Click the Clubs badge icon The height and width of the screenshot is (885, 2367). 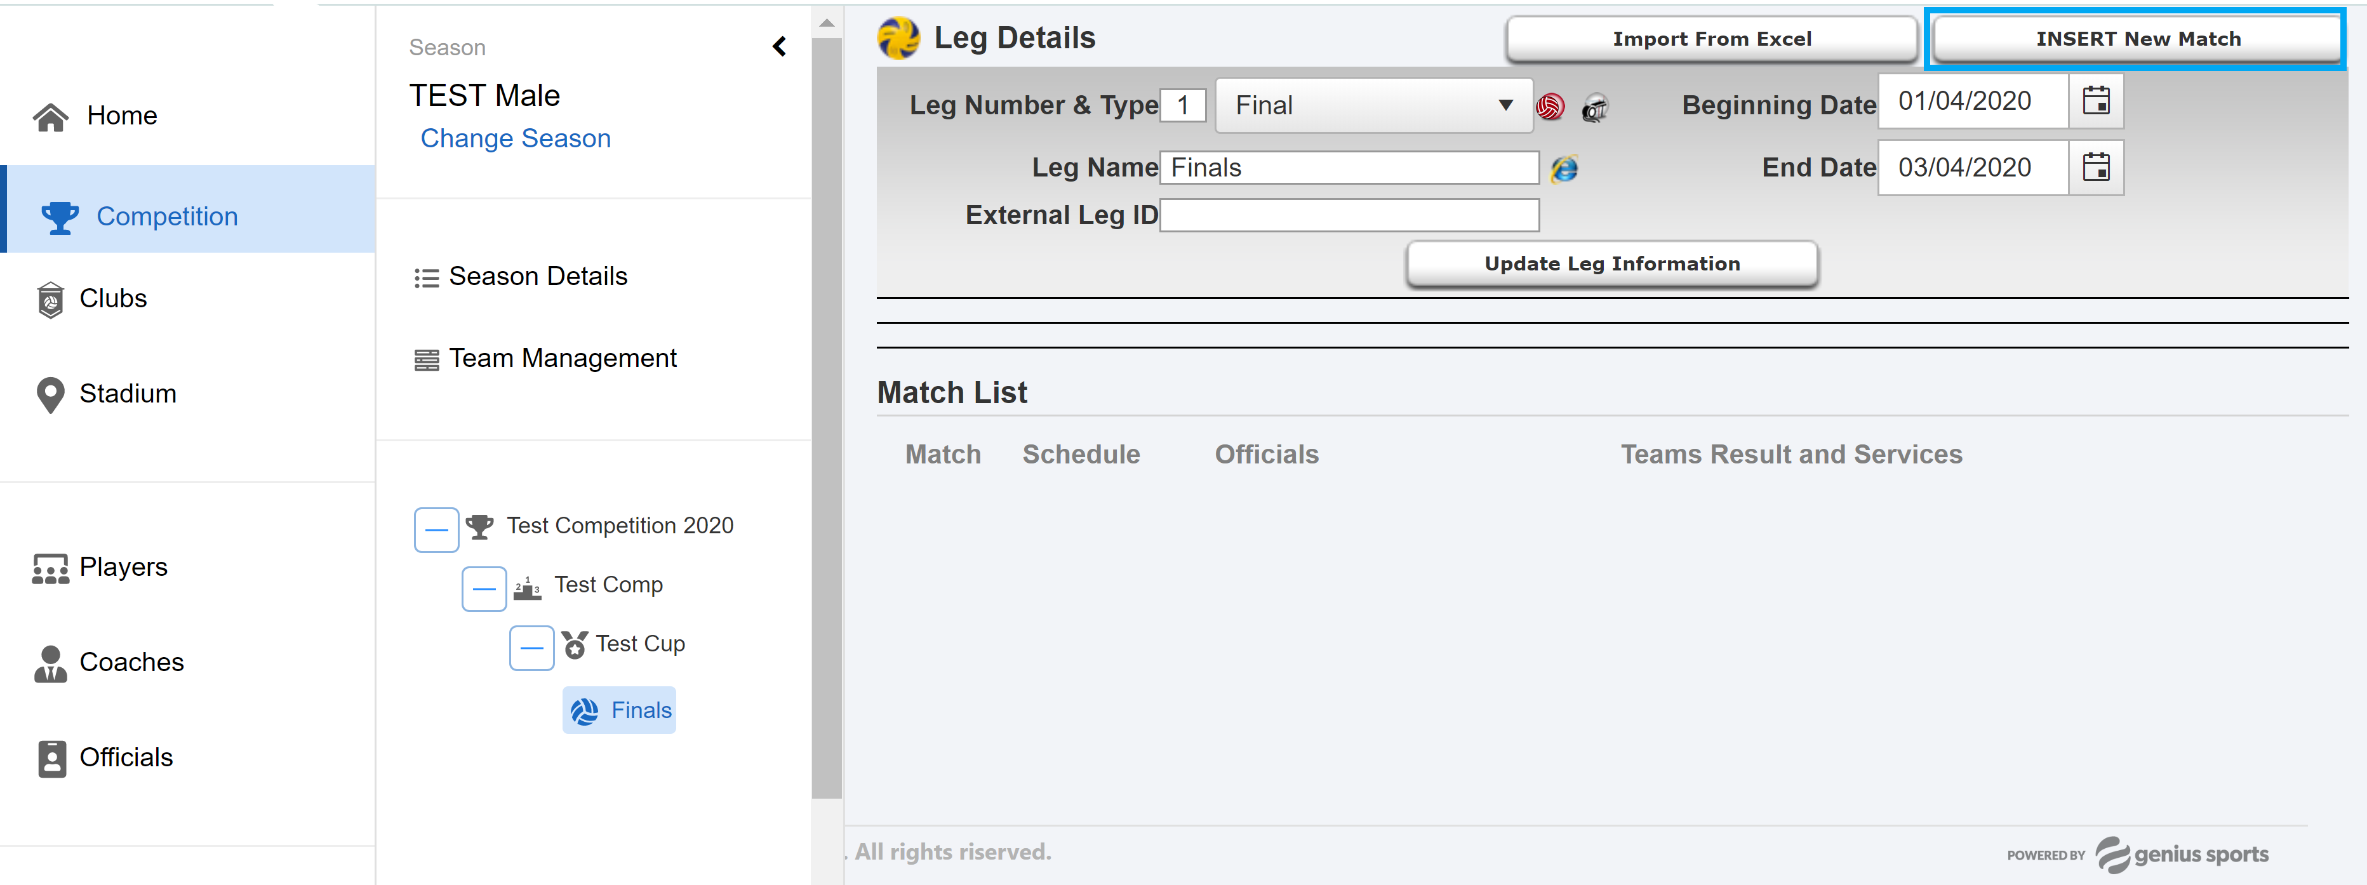51,300
